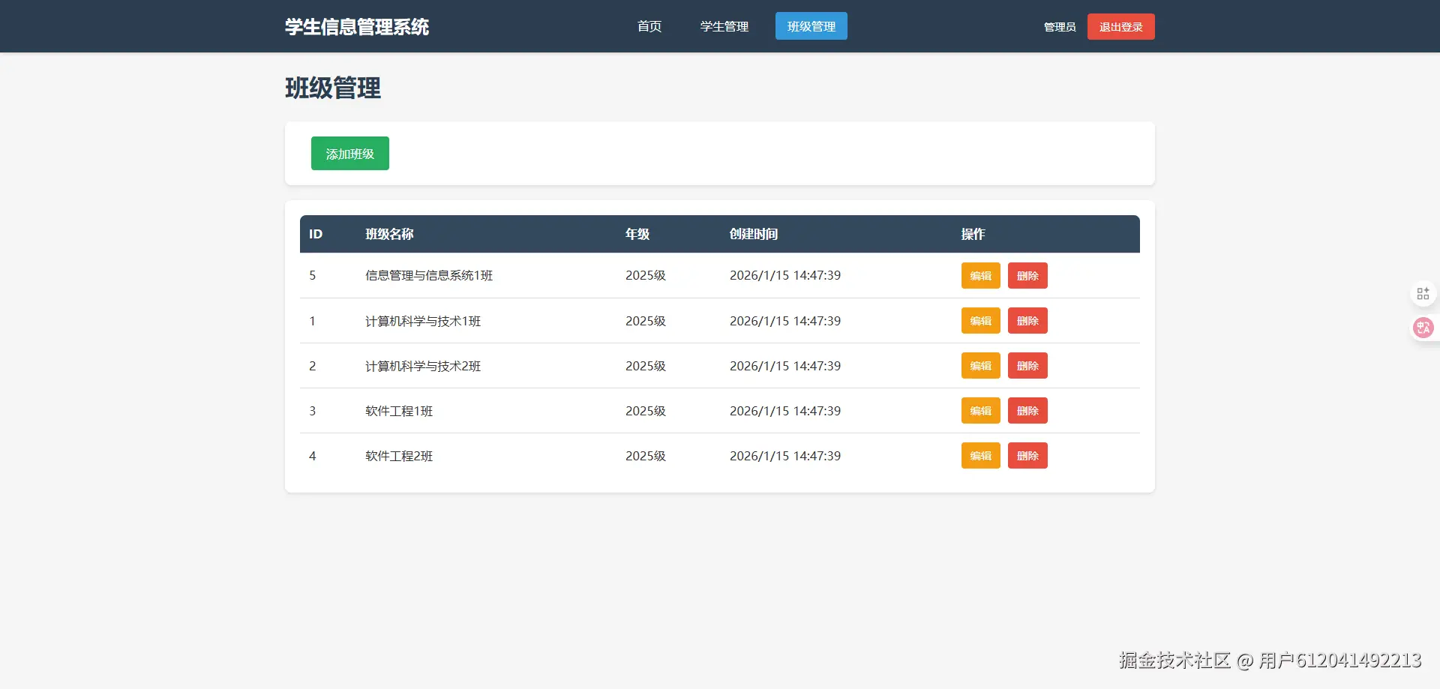This screenshot has width=1440, height=689.
Task: Edit 计算机科学与技术1班 row
Action: (x=981, y=321)
